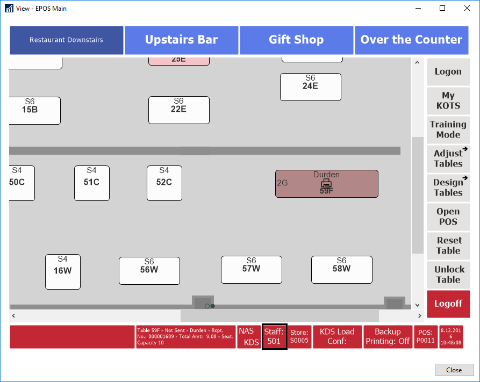Click the EPOS Main app icon
Viewport: 480px width, 382px height.
[9, 8]
